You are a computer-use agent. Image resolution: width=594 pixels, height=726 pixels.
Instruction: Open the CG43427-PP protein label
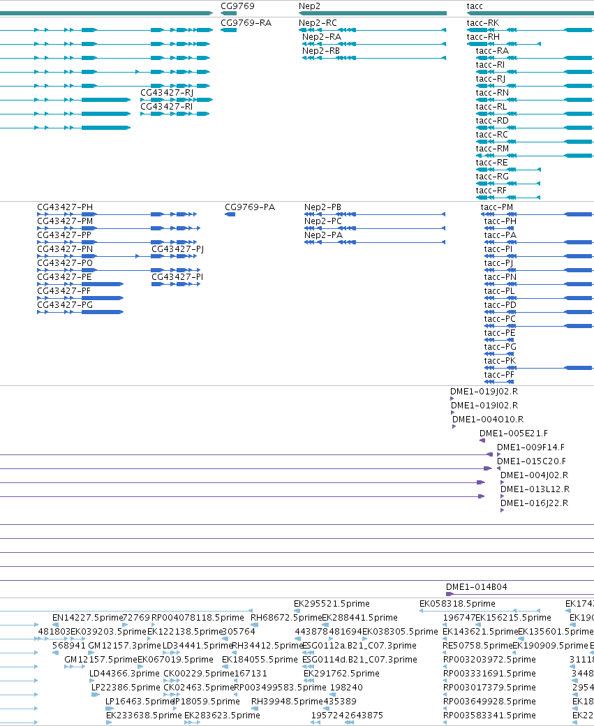pyautogui.click(x=64, y=235)
